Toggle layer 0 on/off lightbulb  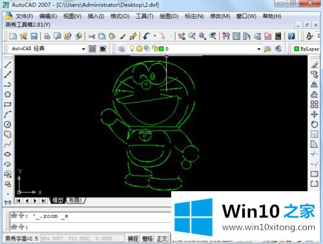click(132, 48)
